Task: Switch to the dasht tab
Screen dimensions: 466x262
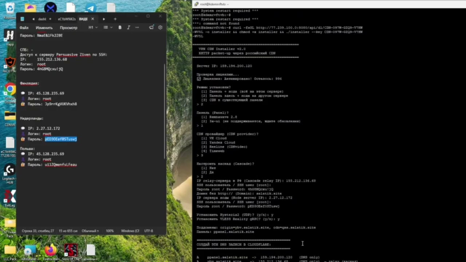Action: [x=42, y=19]
